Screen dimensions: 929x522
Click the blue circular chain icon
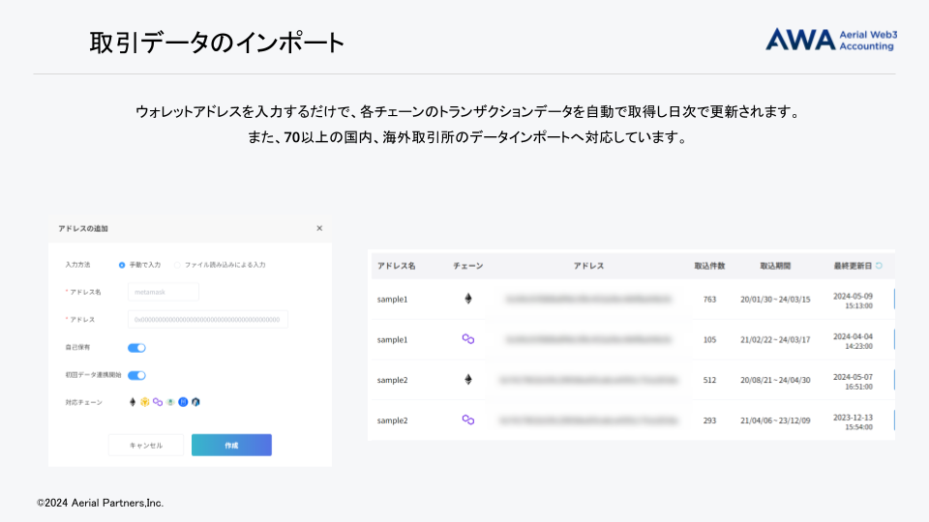pyautogui.click(x=182, y=401)
